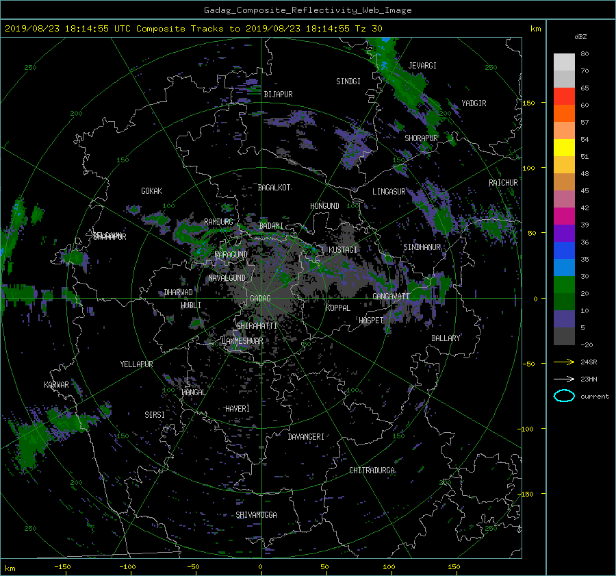
Task: Click the -150 mark on bottom axis
Action: (62, 567)
